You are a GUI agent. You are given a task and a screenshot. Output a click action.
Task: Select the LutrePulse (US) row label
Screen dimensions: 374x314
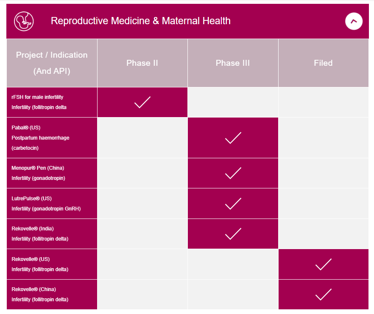coord(46,204)
